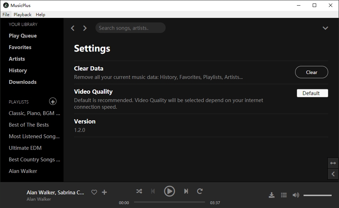Viewport: 339px width, 208px height.
Task: Skip to the next track
Action: 186,191
